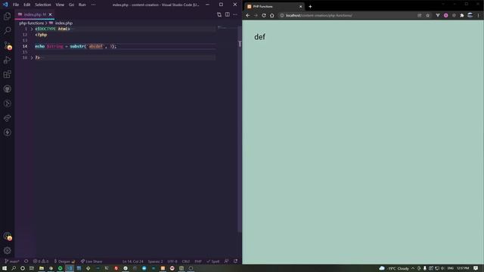Open Windows taskbar search
484x272 pixels.
tap(14, 268)
